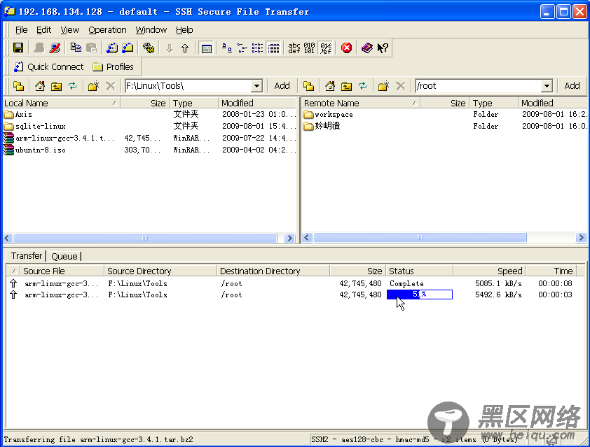Image resolution: width=590 pixels, height=447 pixels.
Task: Click Delete icon in remote pane
Action: click(400, 86)
